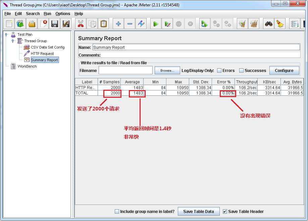Click the Save test plan floppy icon
This screenshot has height=221, width=308.
click(54, 24)
